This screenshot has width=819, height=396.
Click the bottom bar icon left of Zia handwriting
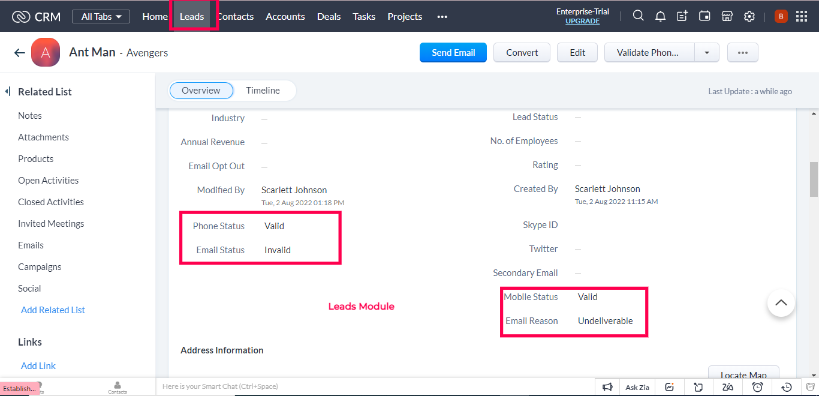(x=698, y=387)
